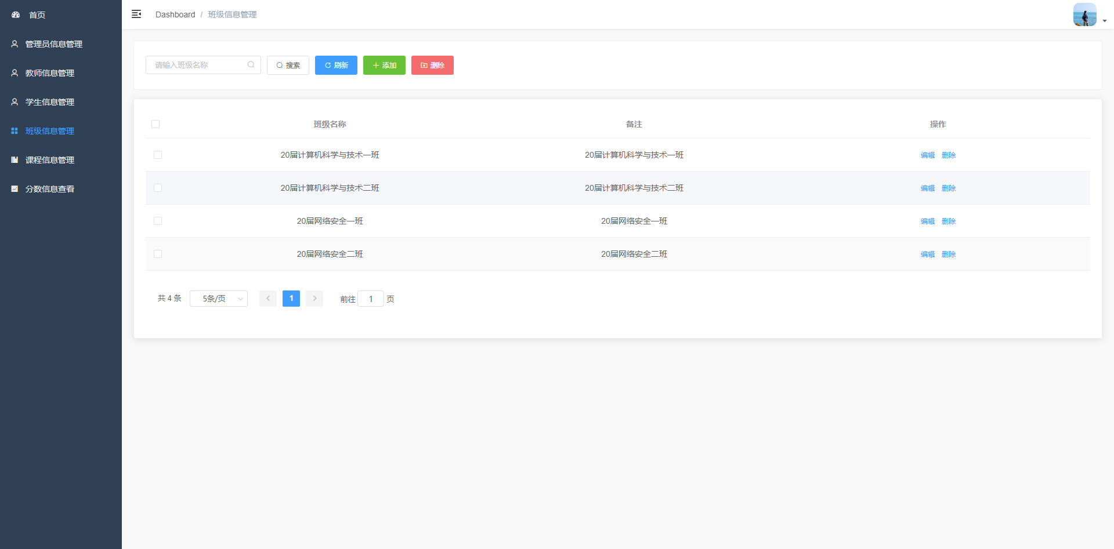Click the Dashboard breadcrumb link
1114x549 pixels.
pyautogui.click(x=175, y=14)
